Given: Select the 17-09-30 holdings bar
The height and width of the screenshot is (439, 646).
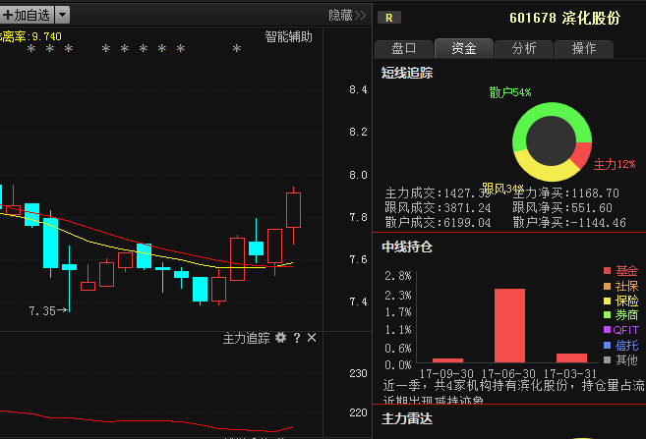Looking at the screenshot, I should click(447, 360).
